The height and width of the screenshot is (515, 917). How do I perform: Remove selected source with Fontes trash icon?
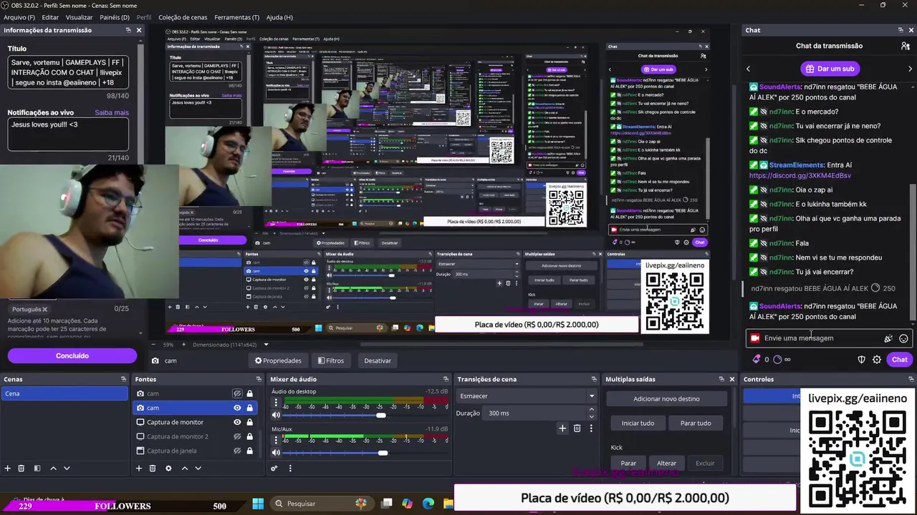(x=153, y=469)
